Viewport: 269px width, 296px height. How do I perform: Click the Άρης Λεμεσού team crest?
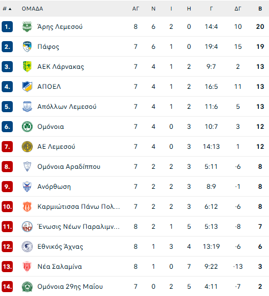(x=27, y=27)
